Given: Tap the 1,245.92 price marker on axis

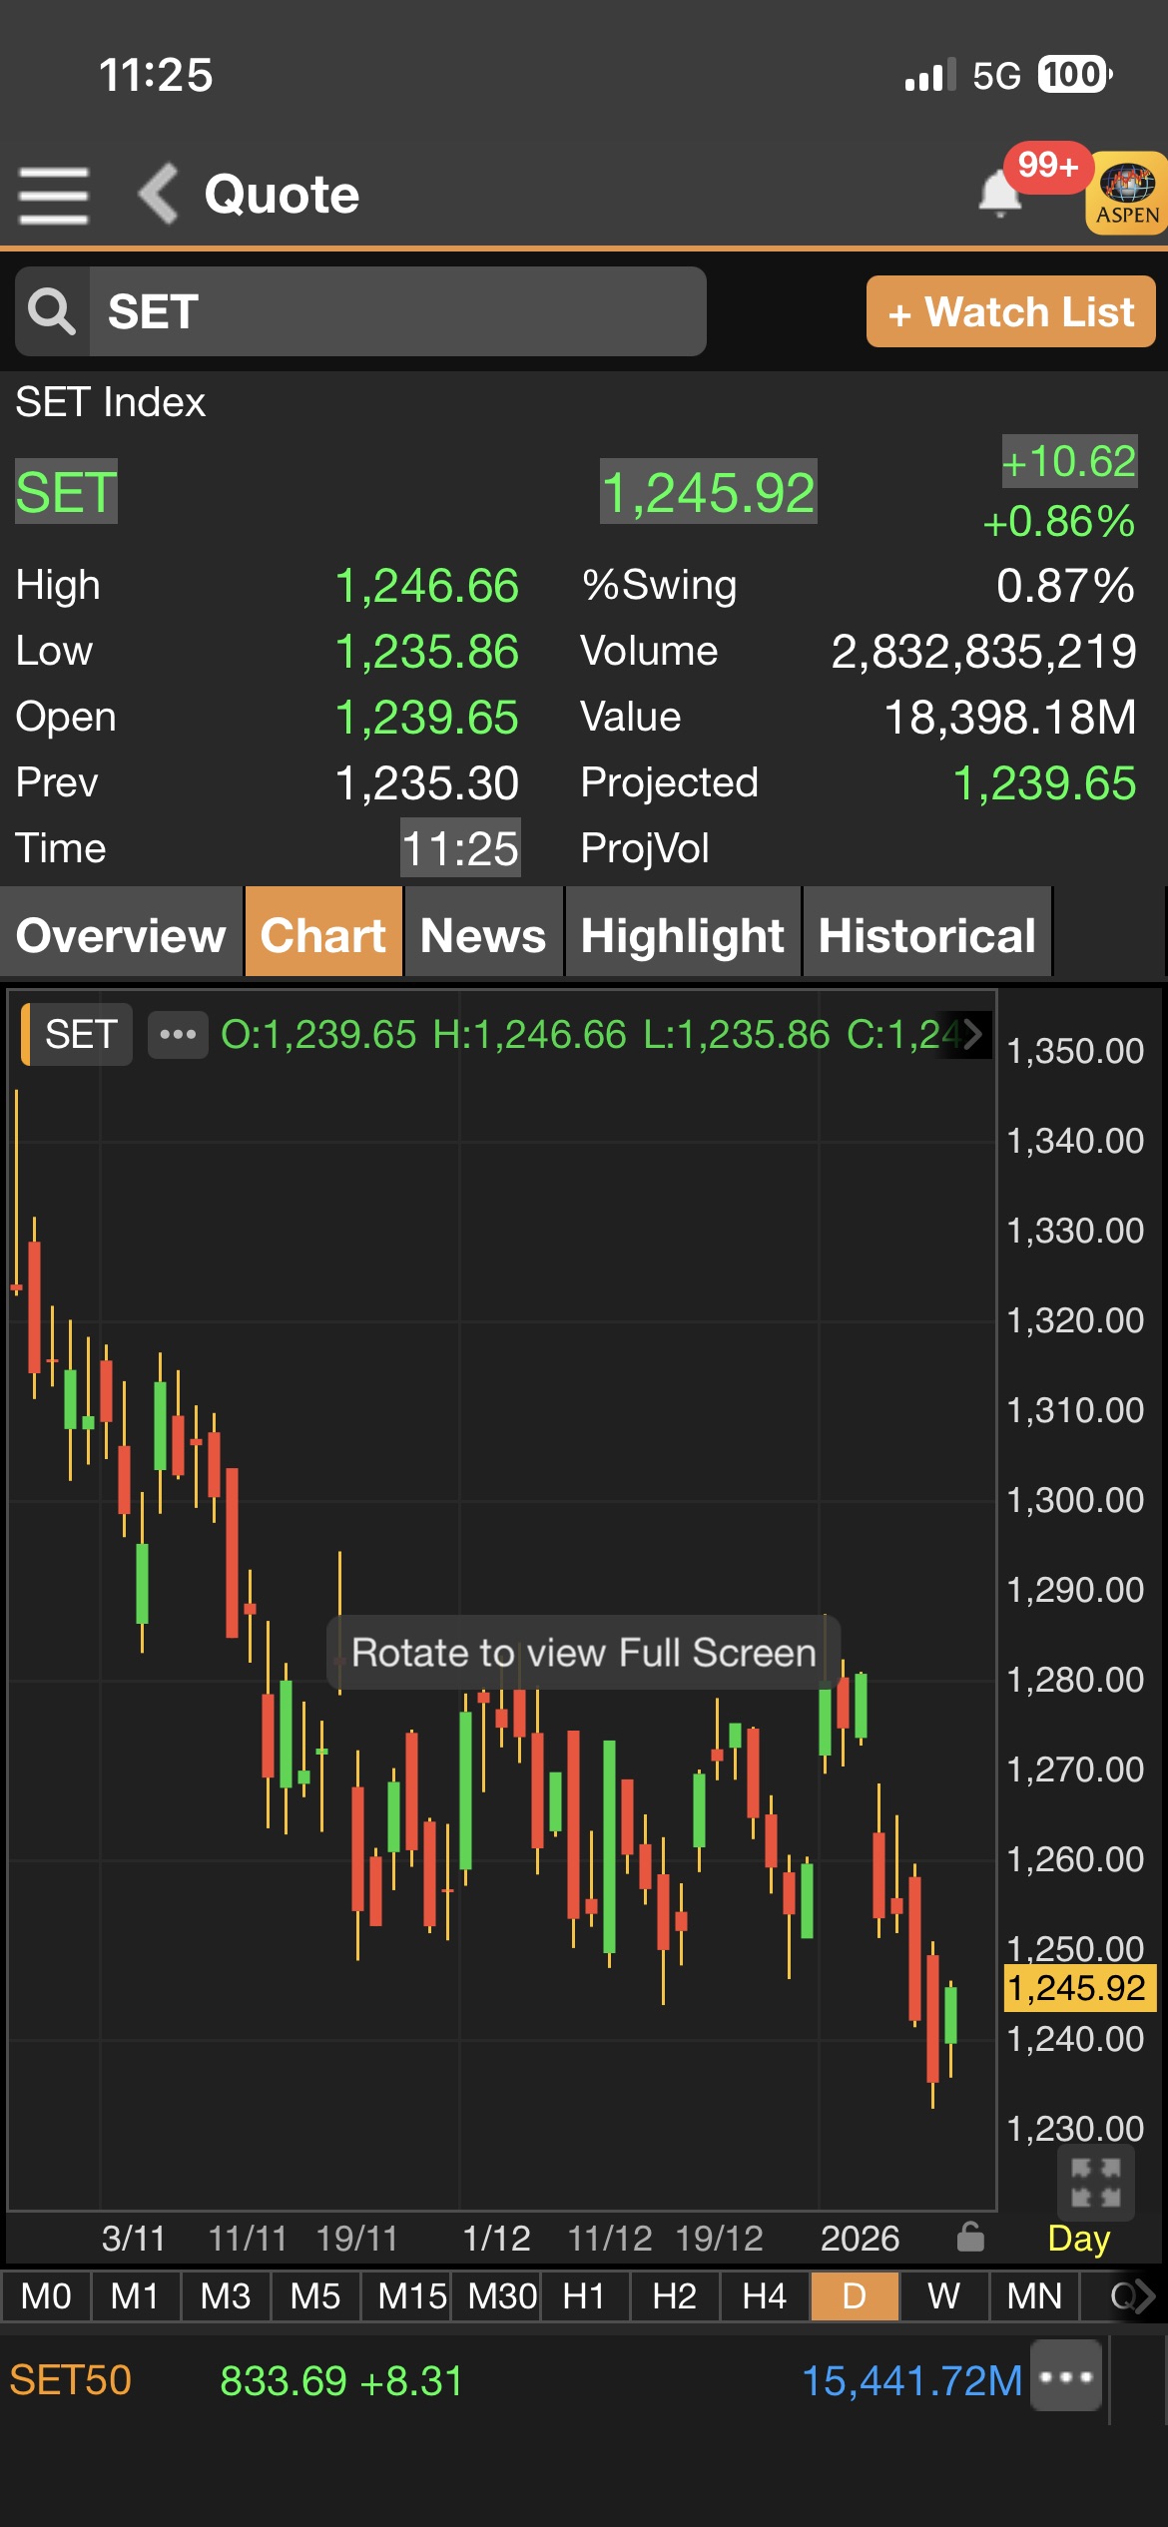Looking at the screenshot, I should click(1077, 1988).
